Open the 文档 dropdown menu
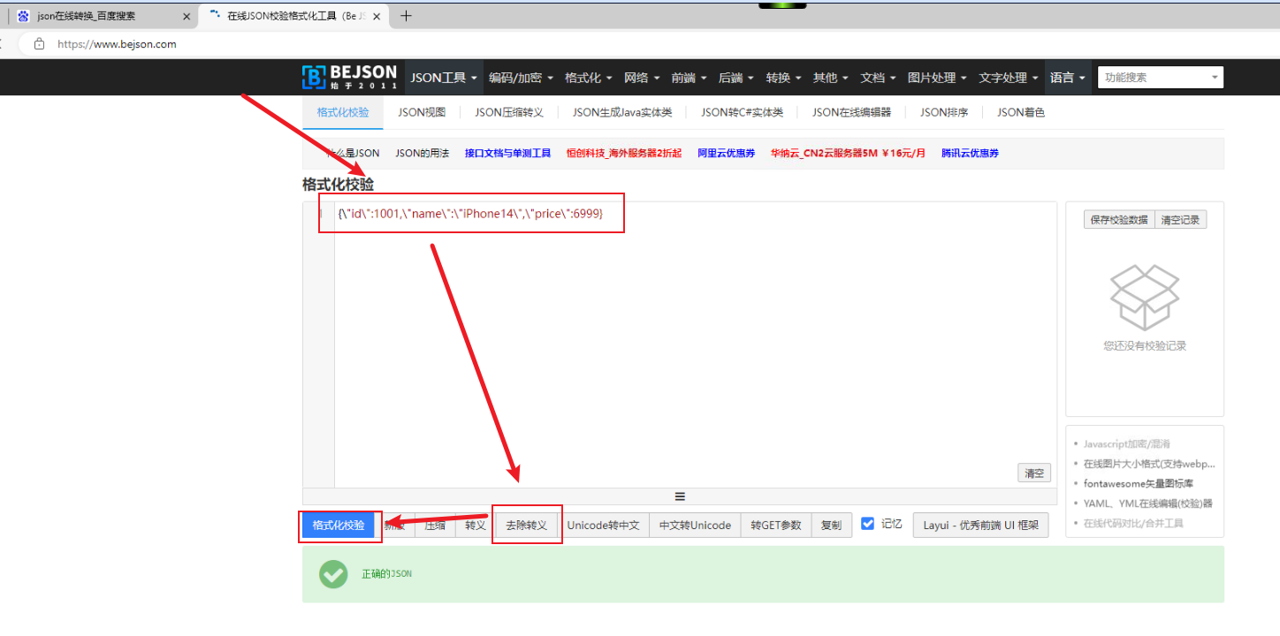The height and width of the screenshot is (636, 1280). tap(878, 78)
